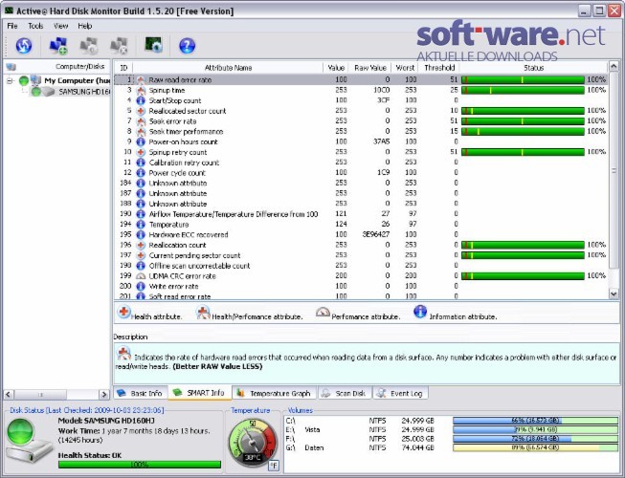The image size is (625, 478).
Task: Click the tree panel scroll right arrow
Action: tap(104, 395)
